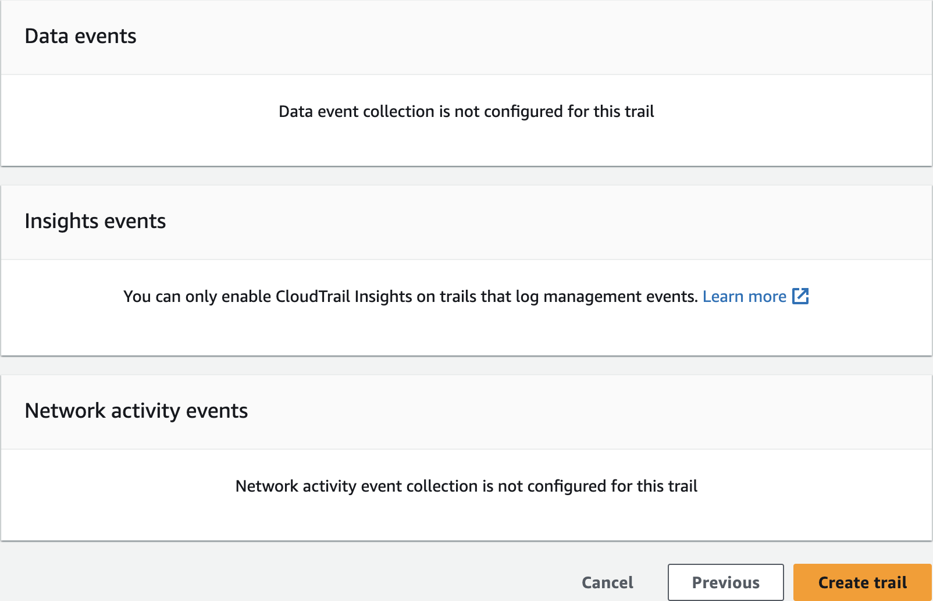Cancel the trail creation
The height and width of the screenshot is (601, 933).
pyautogui.click(x=607, y=582)
